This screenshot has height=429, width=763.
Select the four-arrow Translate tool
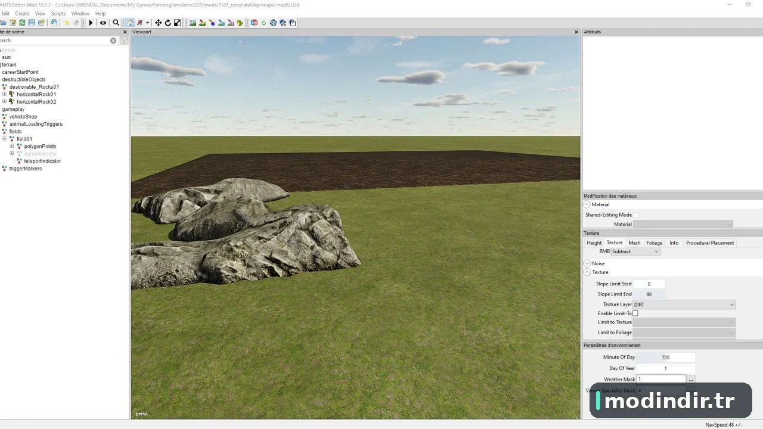[x=158, y=23]
